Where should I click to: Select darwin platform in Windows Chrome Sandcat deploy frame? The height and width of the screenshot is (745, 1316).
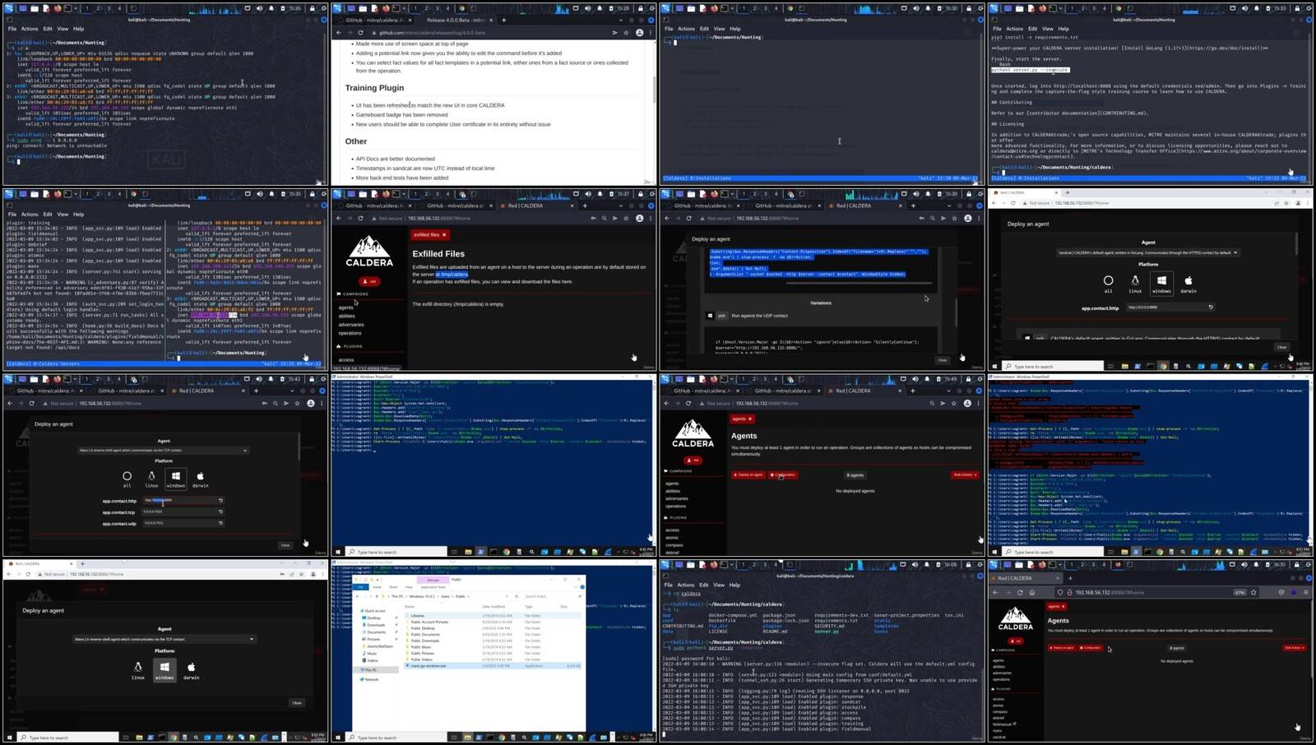(1189, 284)
